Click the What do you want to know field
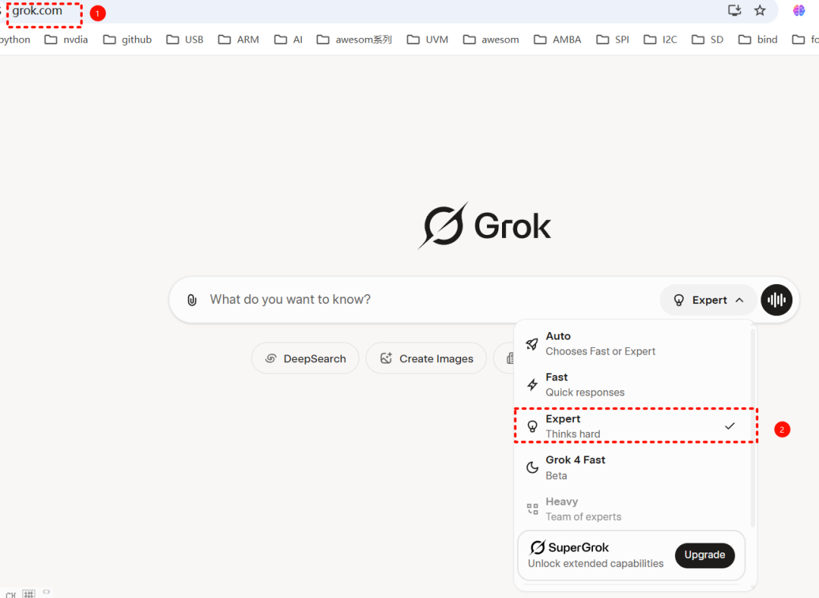 coord(428,299)
